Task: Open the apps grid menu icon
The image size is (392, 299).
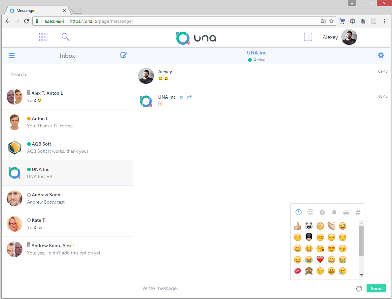Action: pyautogui.click(x=43, y=37)
